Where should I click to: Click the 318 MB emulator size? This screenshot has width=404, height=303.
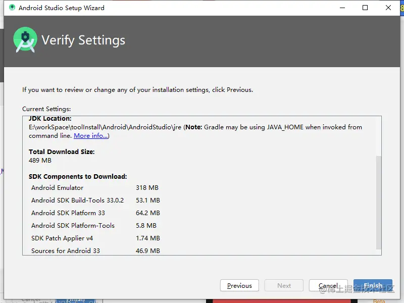[x=147, y=187]
